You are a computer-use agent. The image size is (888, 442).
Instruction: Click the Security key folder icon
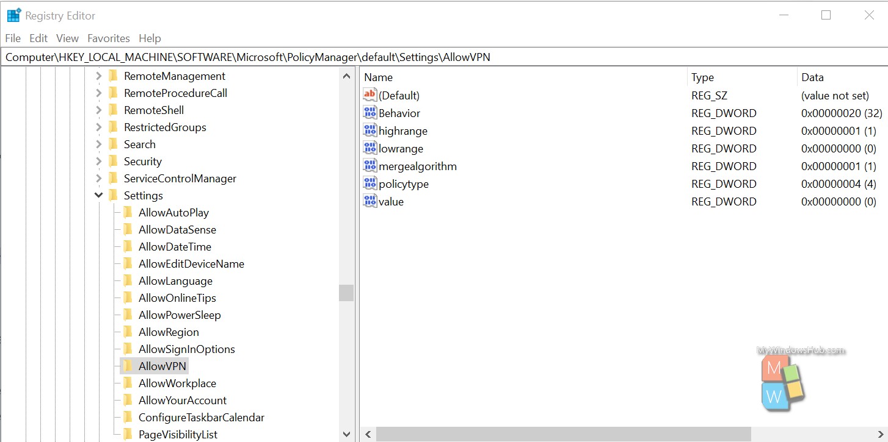coord(112,161)
